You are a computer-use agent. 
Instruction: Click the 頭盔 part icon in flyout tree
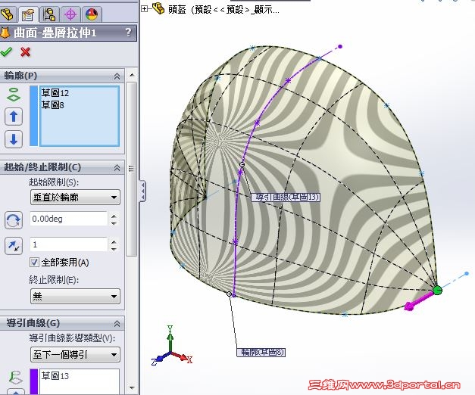click(158, 8)
